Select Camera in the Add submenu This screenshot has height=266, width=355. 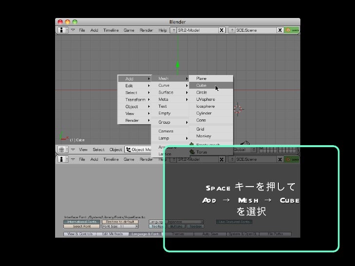coord(170,131)
